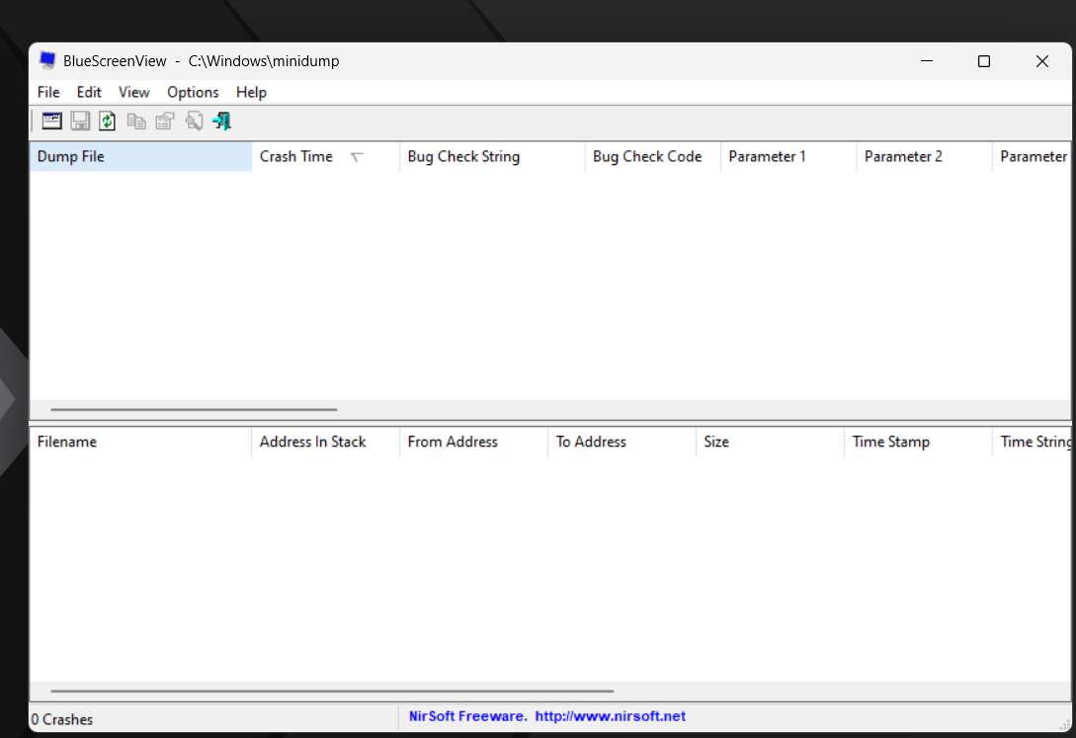This screenshot has height=738, width=1076.
Task: Click the '0 Crashes' status bar text
Action: click(62, 719)
